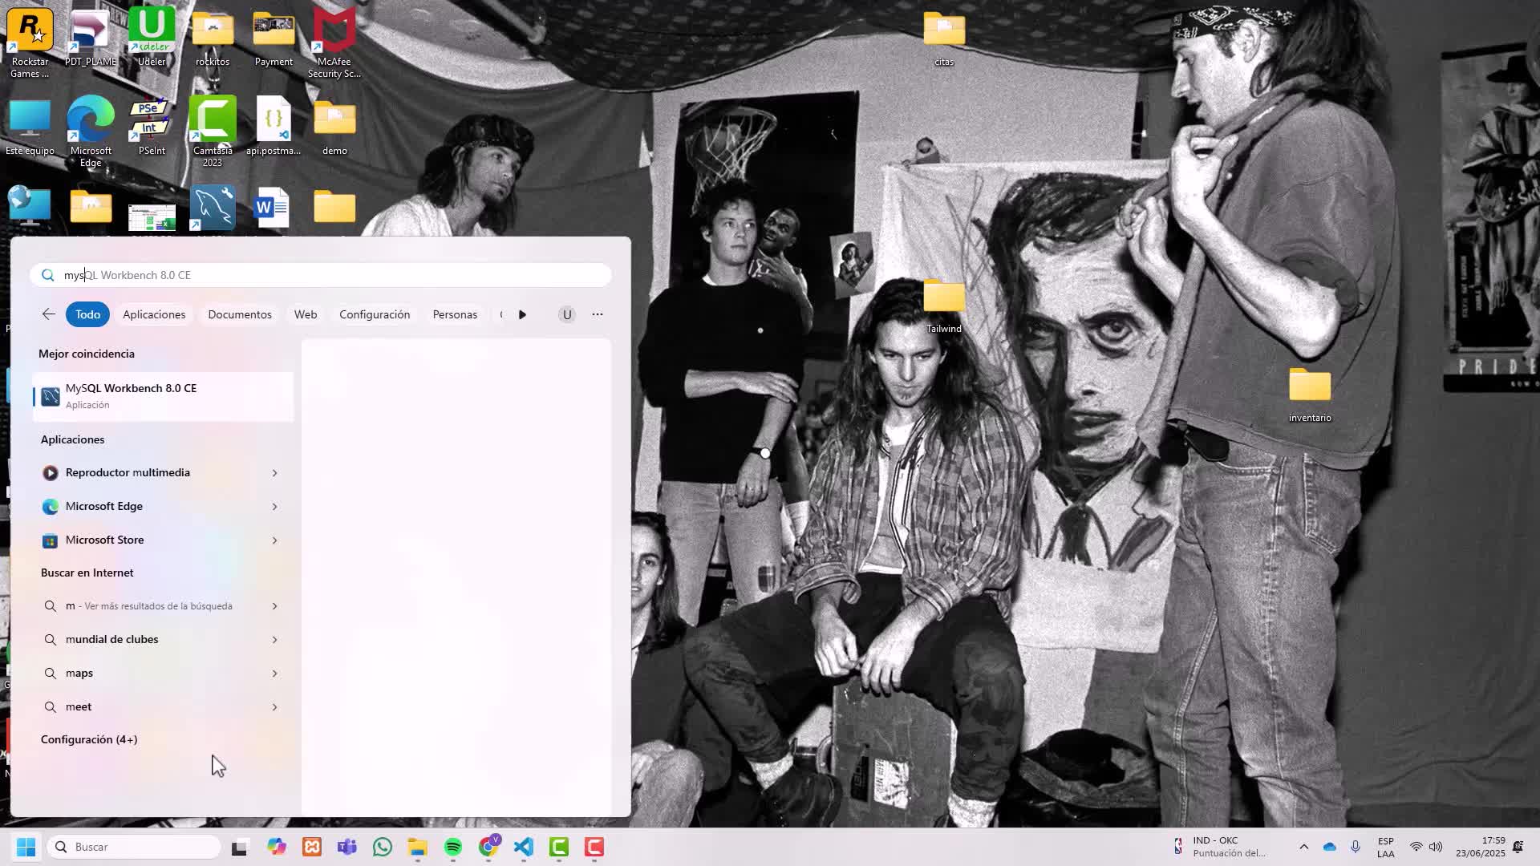
Task: Open the Windows Start button
Action: click(26, 847)
